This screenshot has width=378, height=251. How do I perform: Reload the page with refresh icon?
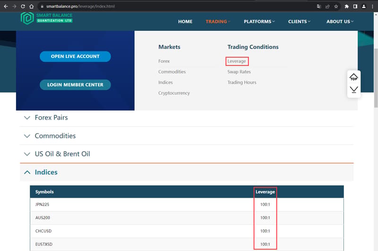coord(23,7)
